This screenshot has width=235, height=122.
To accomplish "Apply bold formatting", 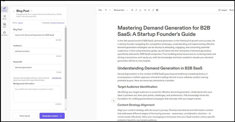I will [x=132, y=10].
